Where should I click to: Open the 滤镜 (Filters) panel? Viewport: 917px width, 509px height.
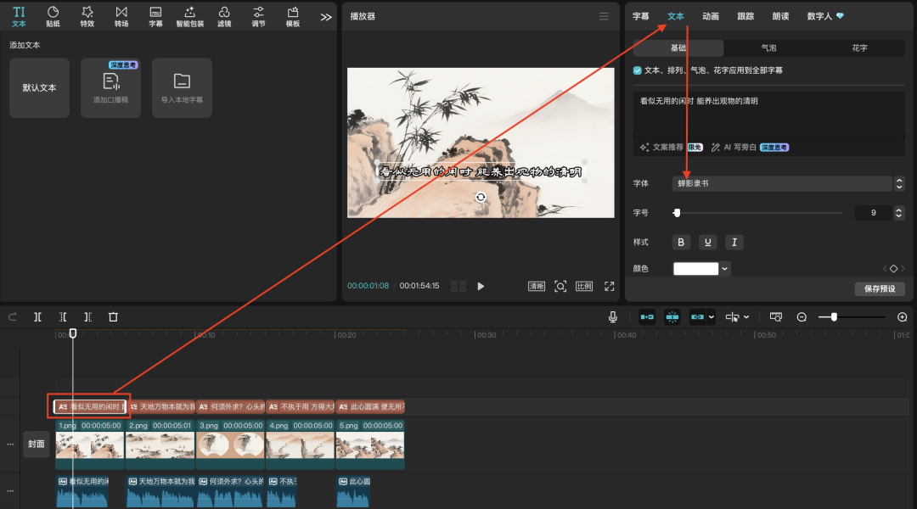(x=224, y=15)
